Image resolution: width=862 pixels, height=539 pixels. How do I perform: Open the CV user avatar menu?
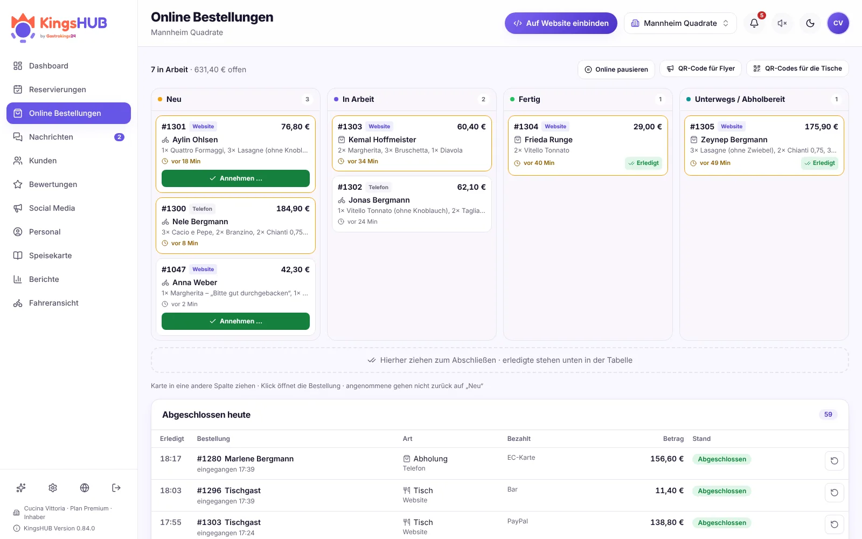coord(838,23)
